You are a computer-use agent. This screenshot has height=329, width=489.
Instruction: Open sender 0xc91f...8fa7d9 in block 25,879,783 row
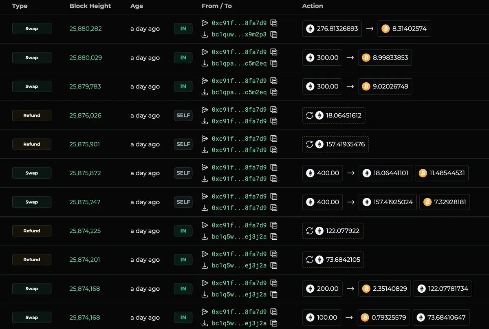pyautogui.click(x=239, y=81)
